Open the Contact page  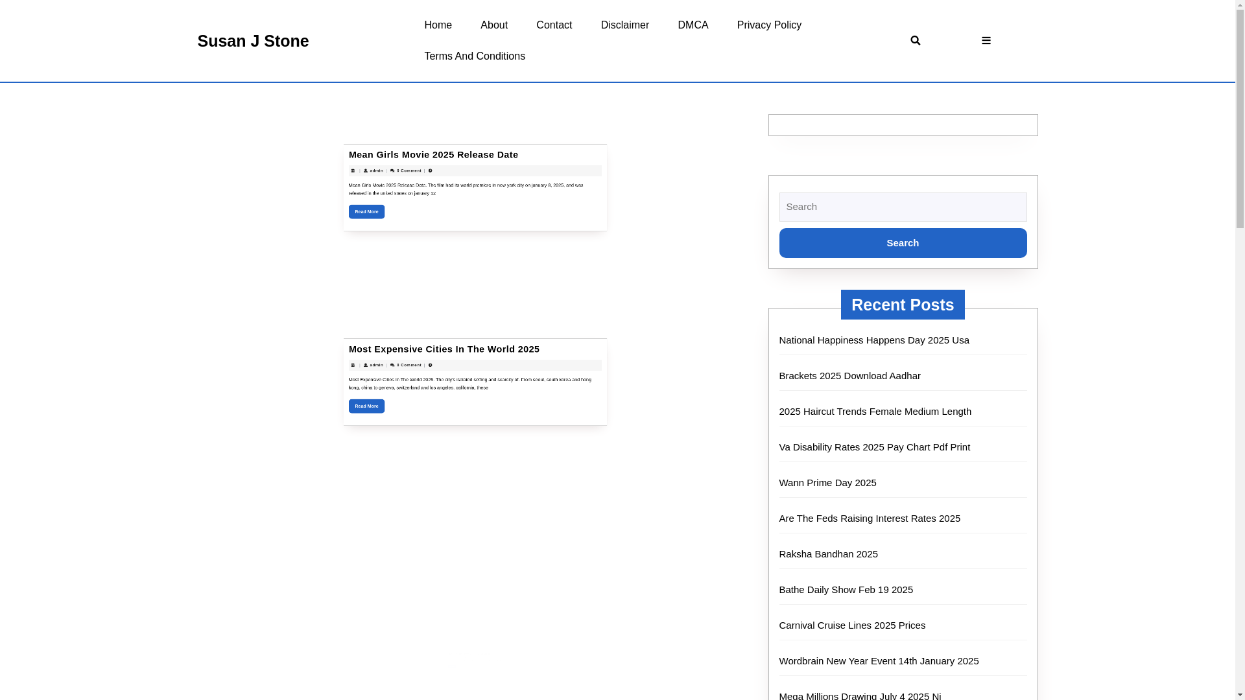point(554,25)
